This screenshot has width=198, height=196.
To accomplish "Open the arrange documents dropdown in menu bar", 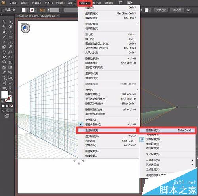I will coord(129,3).
